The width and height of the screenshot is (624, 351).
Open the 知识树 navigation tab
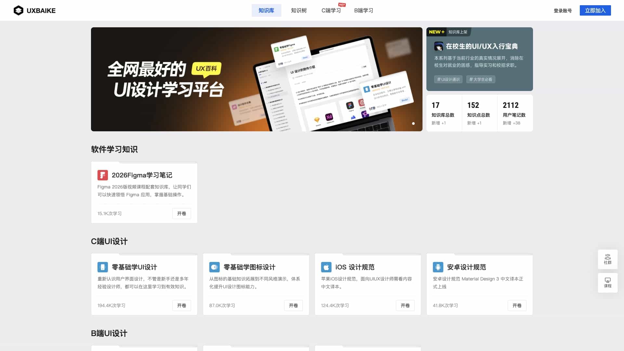coord(299,10)
